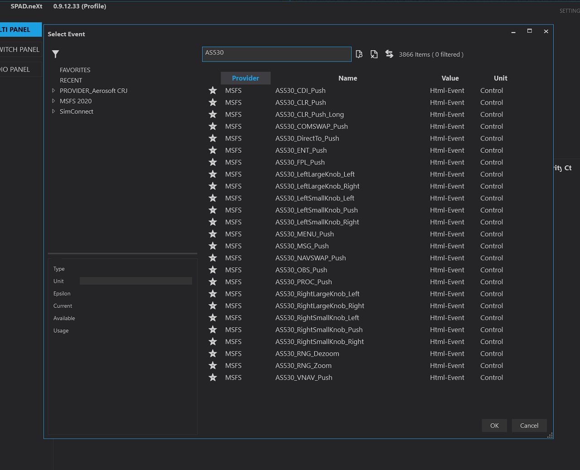
Task: Click the star next to AS530_FPL_Push
Action: coord(213,162)
